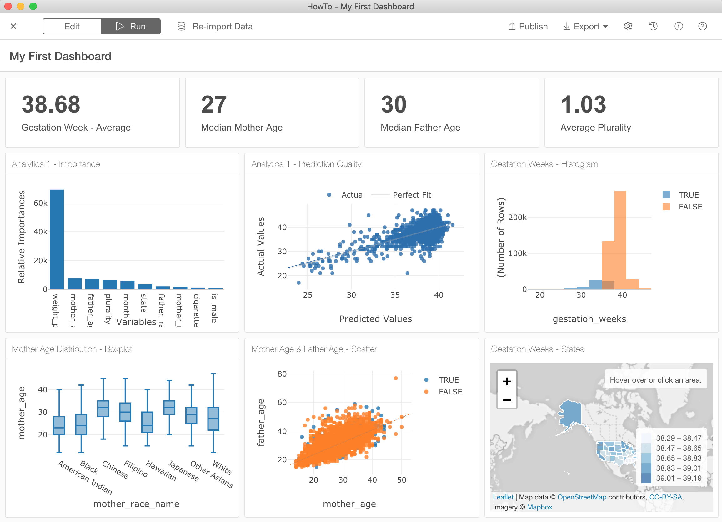Screen dimensions: 722x522
Task: Click the Re-import Data database icon
Action: (x=181, y=26)
